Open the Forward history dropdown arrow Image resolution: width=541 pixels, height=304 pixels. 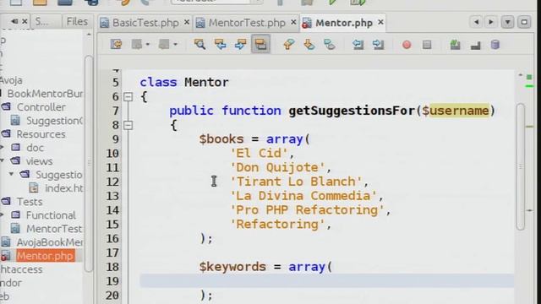(x=175, y=45)
